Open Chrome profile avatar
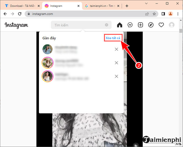This screenshot has height=147, width=183. (x=171, y=14)
